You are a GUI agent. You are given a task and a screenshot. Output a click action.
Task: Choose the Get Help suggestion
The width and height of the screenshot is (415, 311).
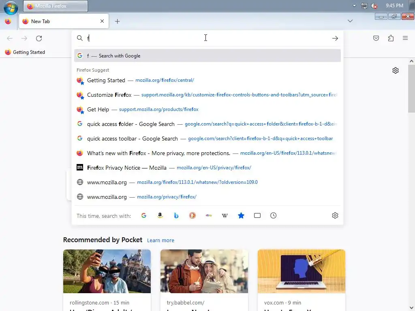(207, 109)
